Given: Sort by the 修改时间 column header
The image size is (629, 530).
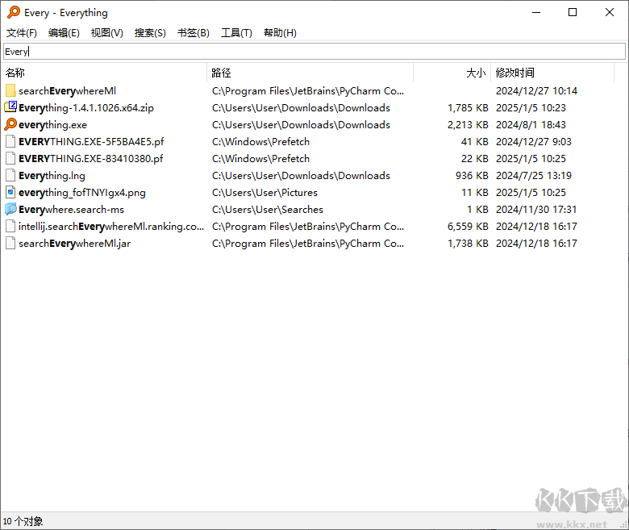Looking at the screenshot, I should [552, 73].
